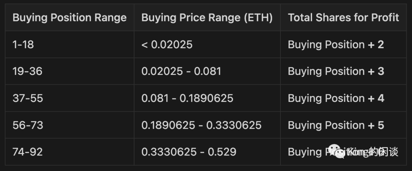The image size is (412, 171).
Task: Select the < 0.02025 price cell
Action: (x=207, y=44)
